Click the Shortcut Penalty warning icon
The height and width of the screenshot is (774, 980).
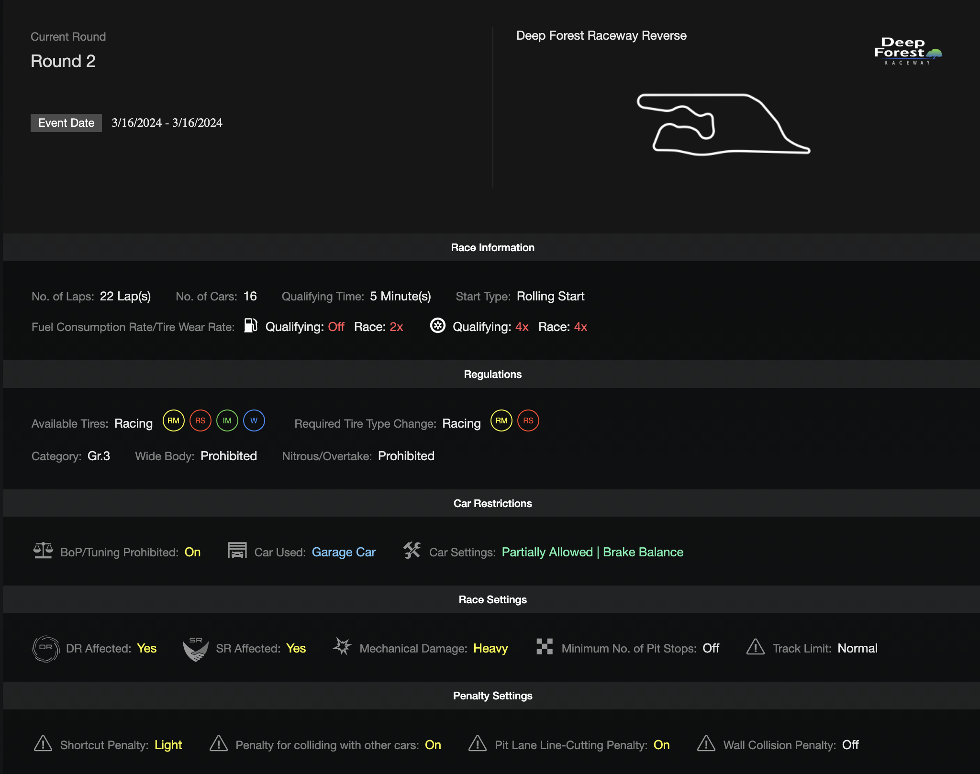[43, 744]
